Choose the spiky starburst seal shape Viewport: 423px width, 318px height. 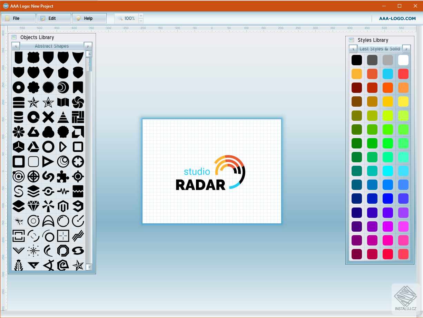tap(48, 87)
